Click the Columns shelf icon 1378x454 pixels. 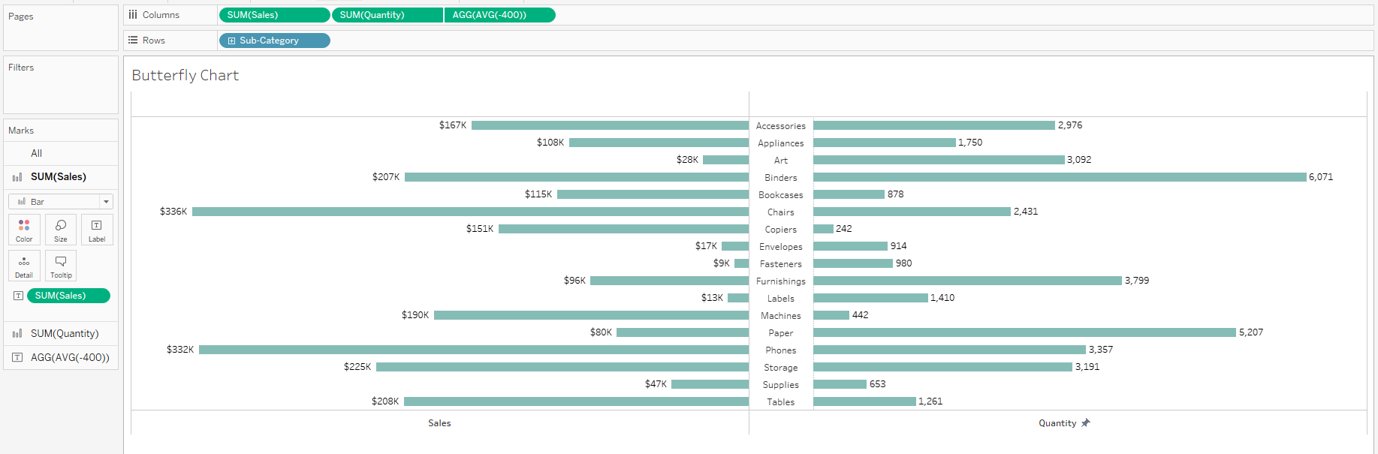point(133,15)
